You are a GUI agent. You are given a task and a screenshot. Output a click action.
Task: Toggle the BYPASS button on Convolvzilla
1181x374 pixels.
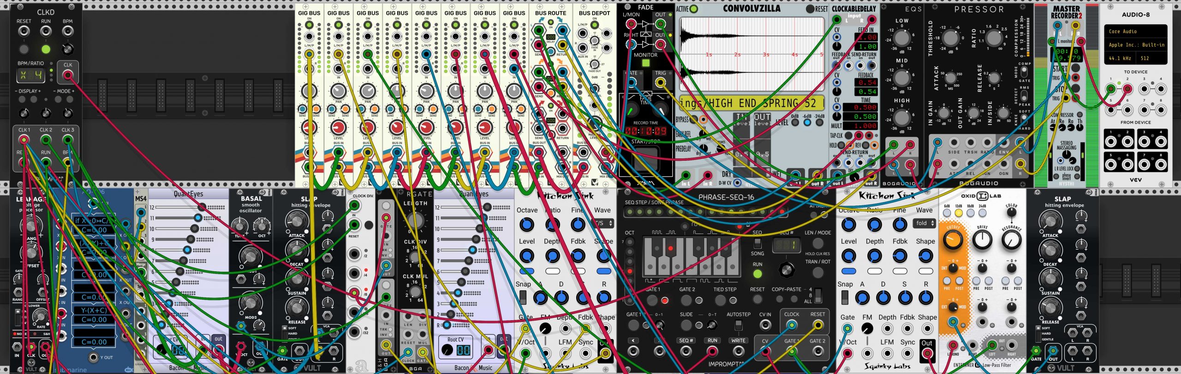pos(693,119)
